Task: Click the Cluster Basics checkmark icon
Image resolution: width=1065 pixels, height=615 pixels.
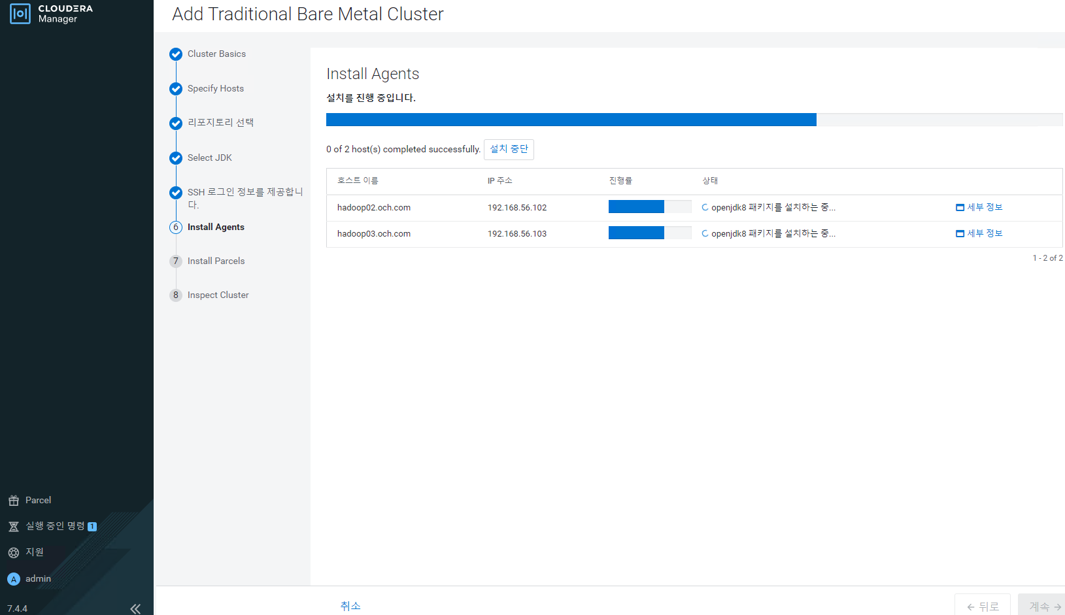Action: [176, 54]
